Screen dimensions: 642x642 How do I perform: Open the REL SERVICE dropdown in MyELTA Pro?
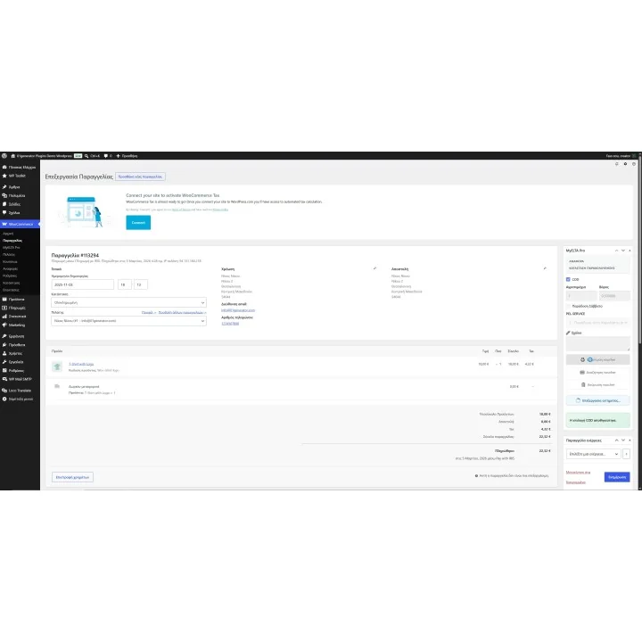click(597, 323)
